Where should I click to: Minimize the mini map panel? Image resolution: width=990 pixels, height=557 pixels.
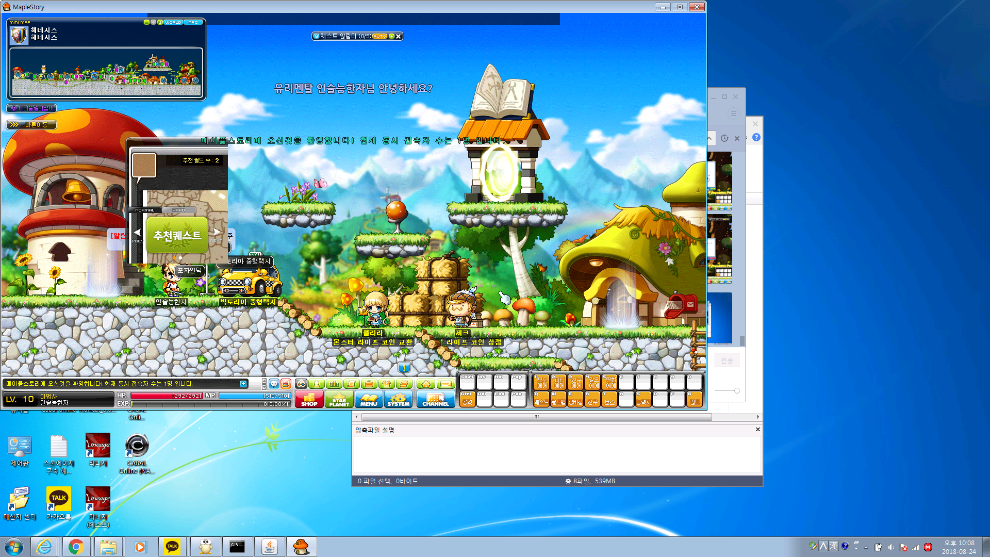click(146, 22)
